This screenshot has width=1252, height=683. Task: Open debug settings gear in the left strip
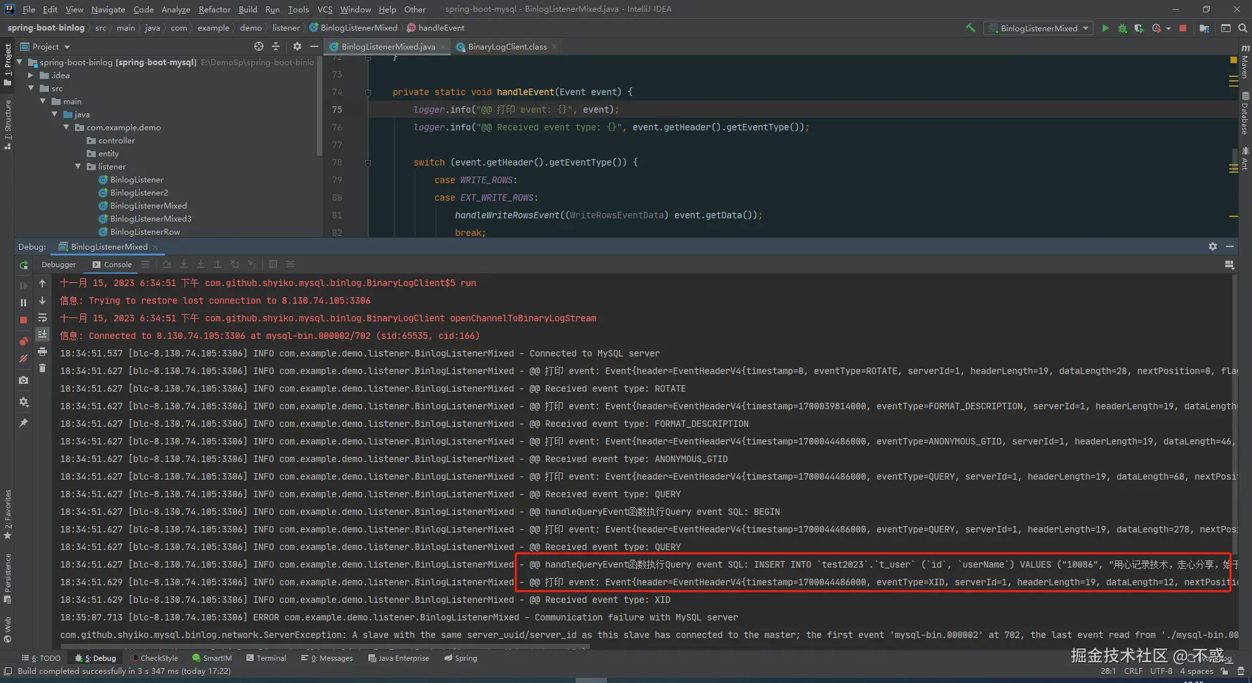[23, 401]
